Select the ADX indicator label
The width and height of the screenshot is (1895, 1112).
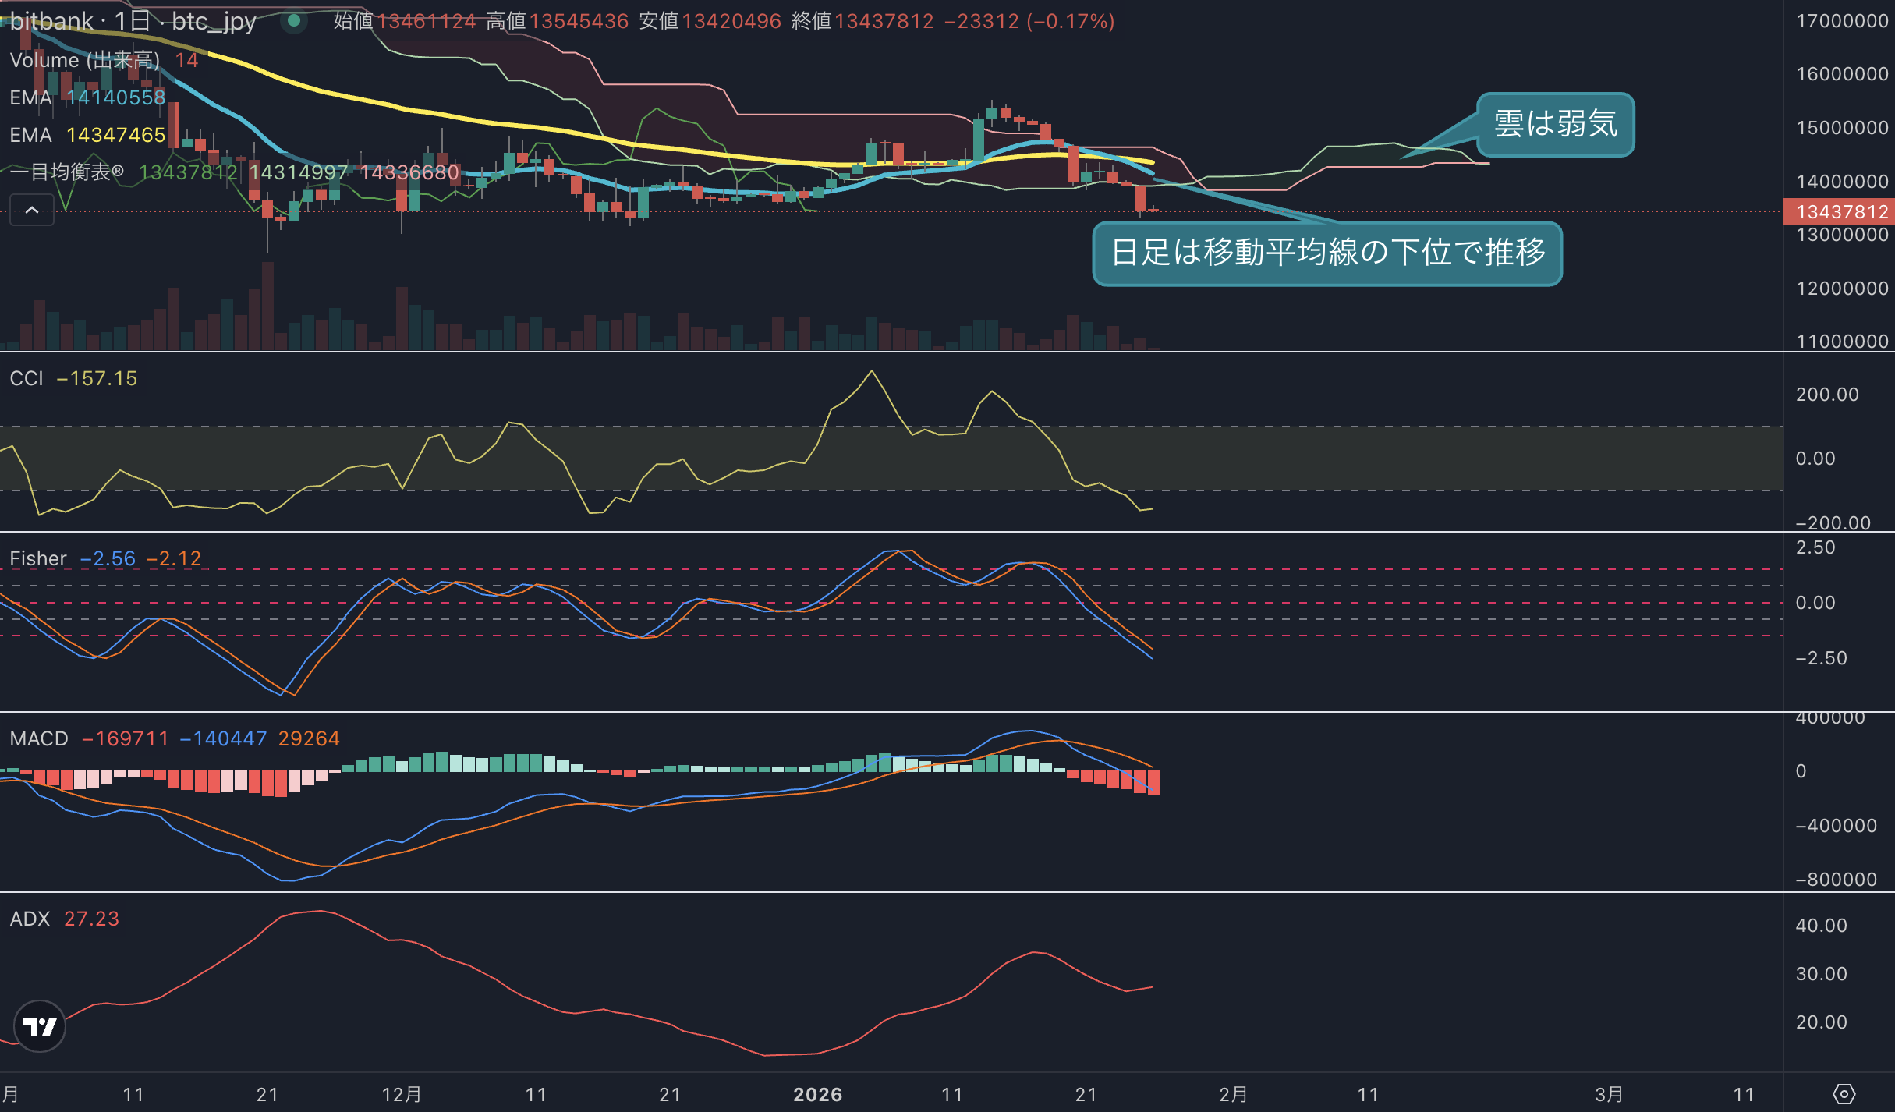tap(30, 919)
